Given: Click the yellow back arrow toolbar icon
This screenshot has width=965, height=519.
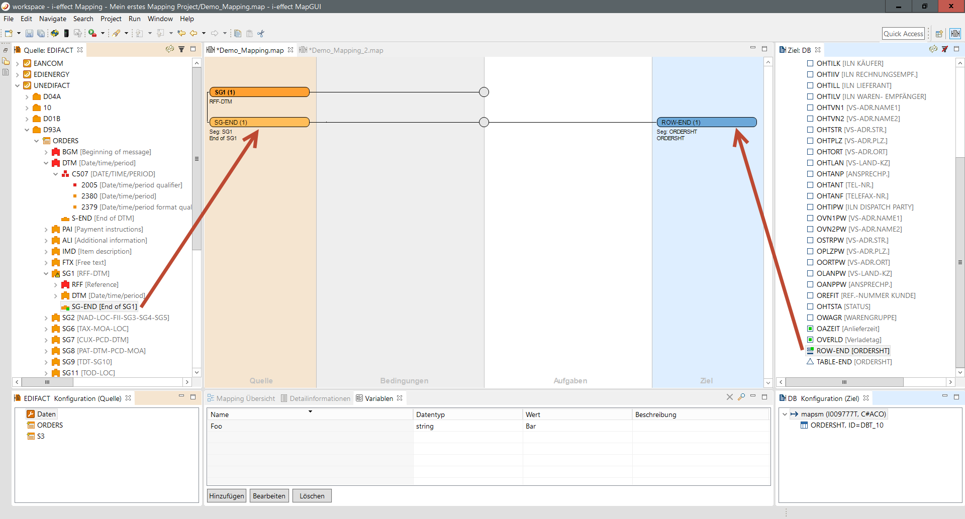Looking at the screenshot, I should [x=193, y=34].
